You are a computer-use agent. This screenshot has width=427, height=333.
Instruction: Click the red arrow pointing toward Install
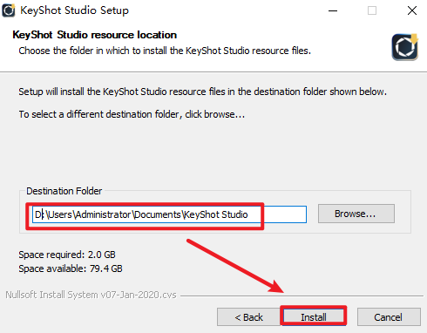235,266
